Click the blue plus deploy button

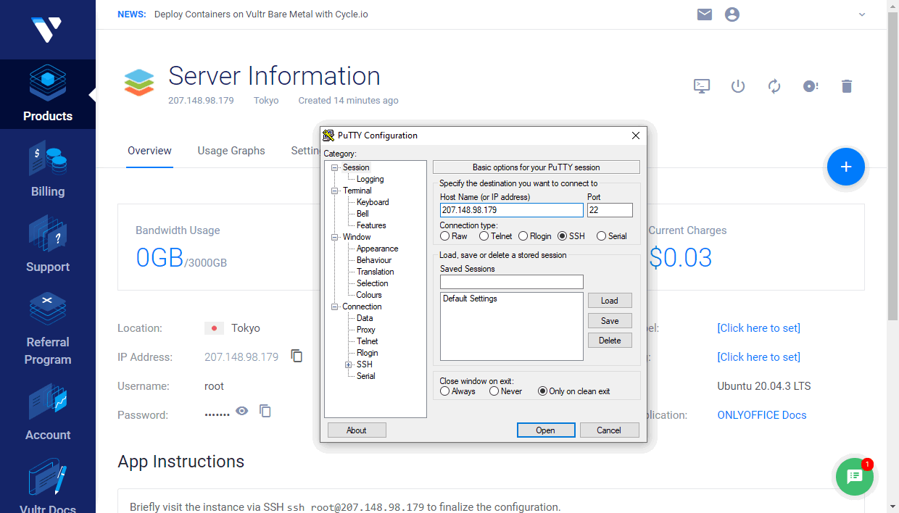(x=845, y=167)
